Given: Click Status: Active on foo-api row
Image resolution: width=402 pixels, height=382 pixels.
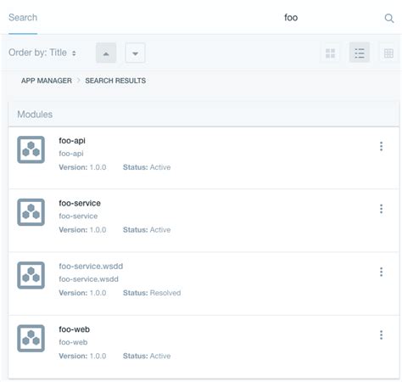Looking at the screenshot, I should coord(147,167).
